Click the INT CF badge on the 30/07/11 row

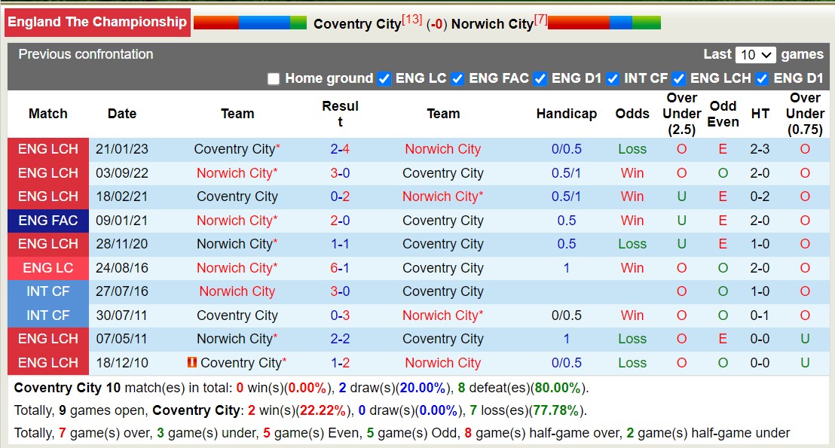[x=47, y=315]
